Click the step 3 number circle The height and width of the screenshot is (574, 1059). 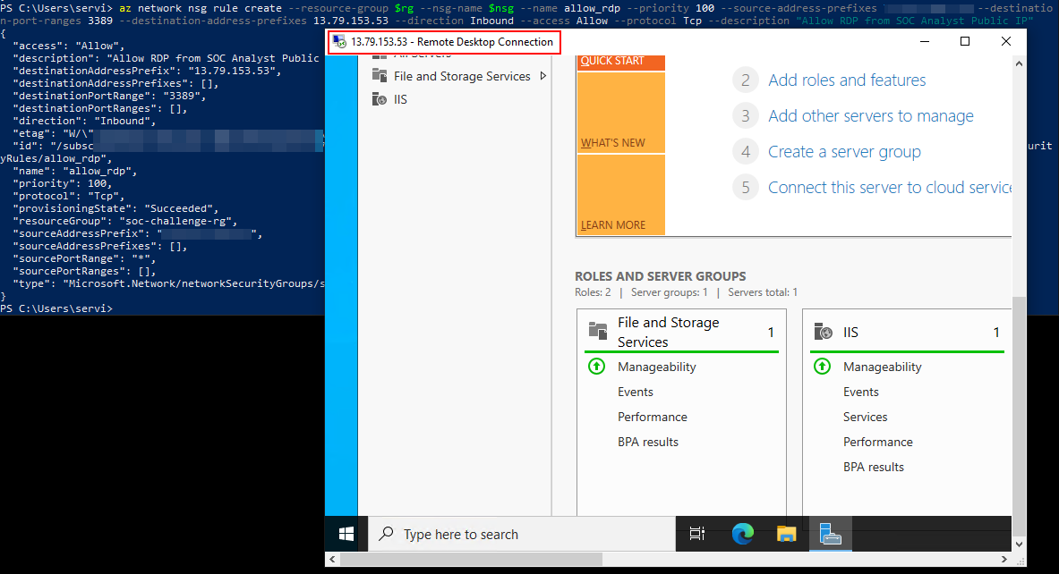pos(746,116)
